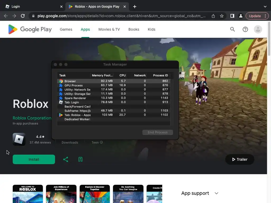
Task: Open the Welcome to Roblox screenshot
Action: [28, 194]
